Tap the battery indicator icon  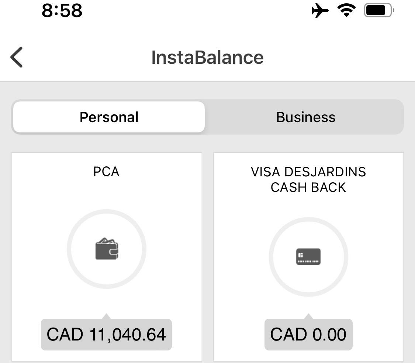[379, 11]
